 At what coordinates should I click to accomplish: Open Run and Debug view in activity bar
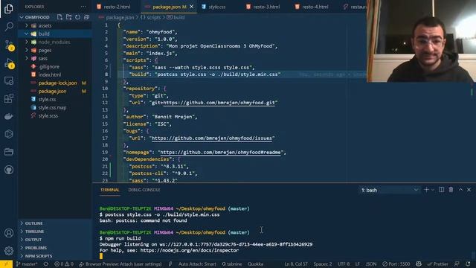click(x=9, y=63)
